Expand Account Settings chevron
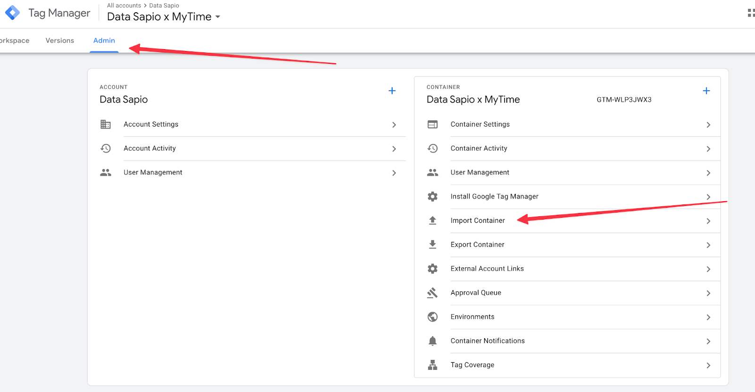 pyautogui.click(x=394, y=125)
